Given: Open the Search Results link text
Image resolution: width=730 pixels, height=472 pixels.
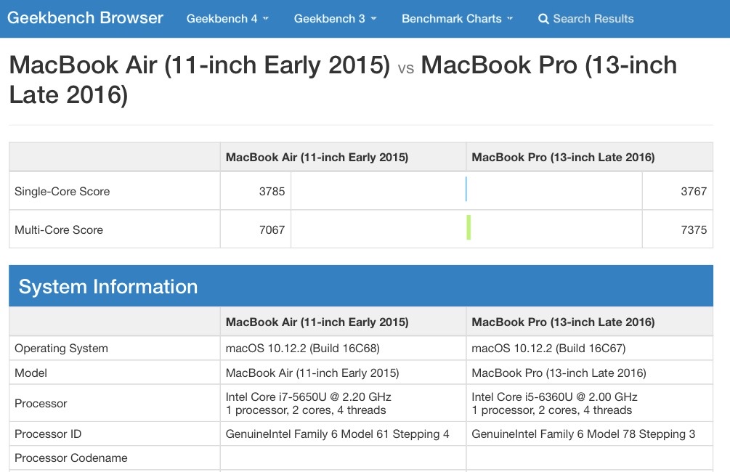Looking at the screenshot, I should pyautogui.click(x=593, y=19).
